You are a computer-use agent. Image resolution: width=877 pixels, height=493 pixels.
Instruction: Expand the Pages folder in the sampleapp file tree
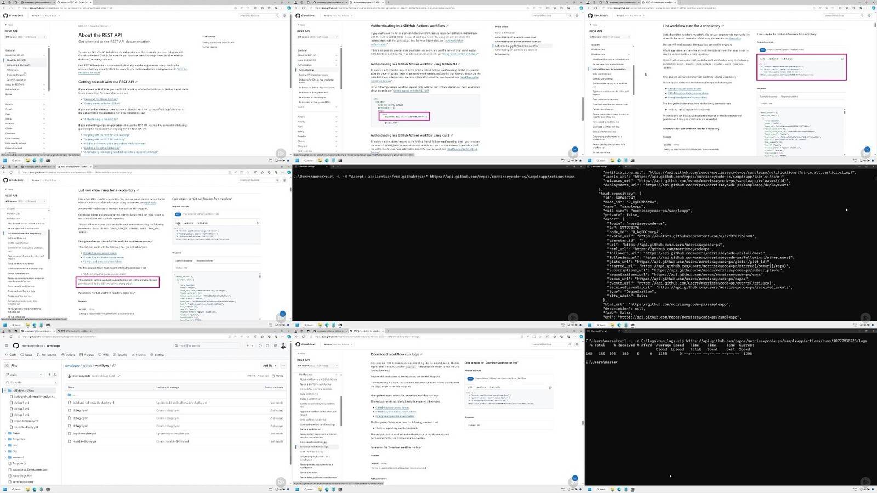(x=6, y=433)
